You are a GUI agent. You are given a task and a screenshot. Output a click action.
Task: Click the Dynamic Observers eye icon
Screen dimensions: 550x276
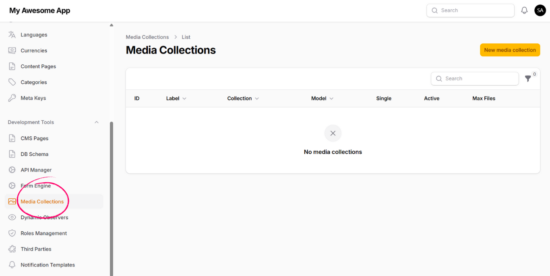12,217
